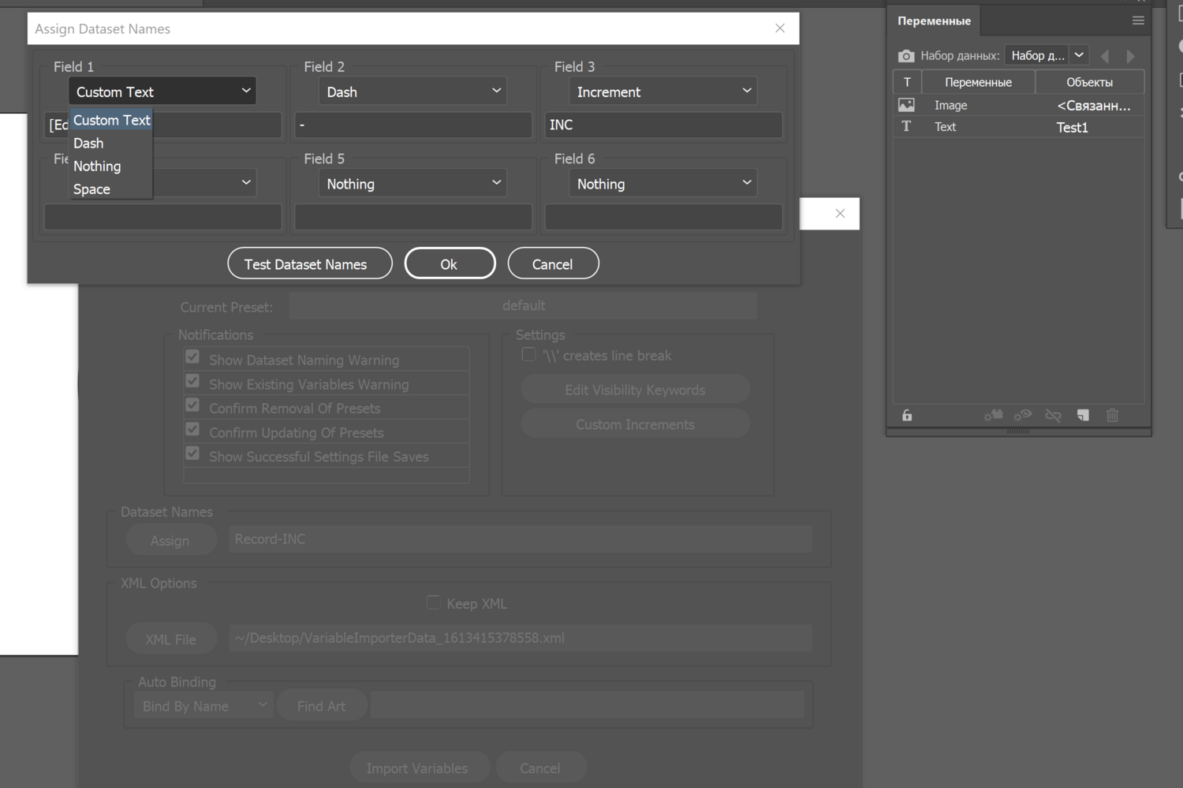Open the Field 3 Increment dropdown
The width and height of the screenshot is (1183, 788).
662,91
